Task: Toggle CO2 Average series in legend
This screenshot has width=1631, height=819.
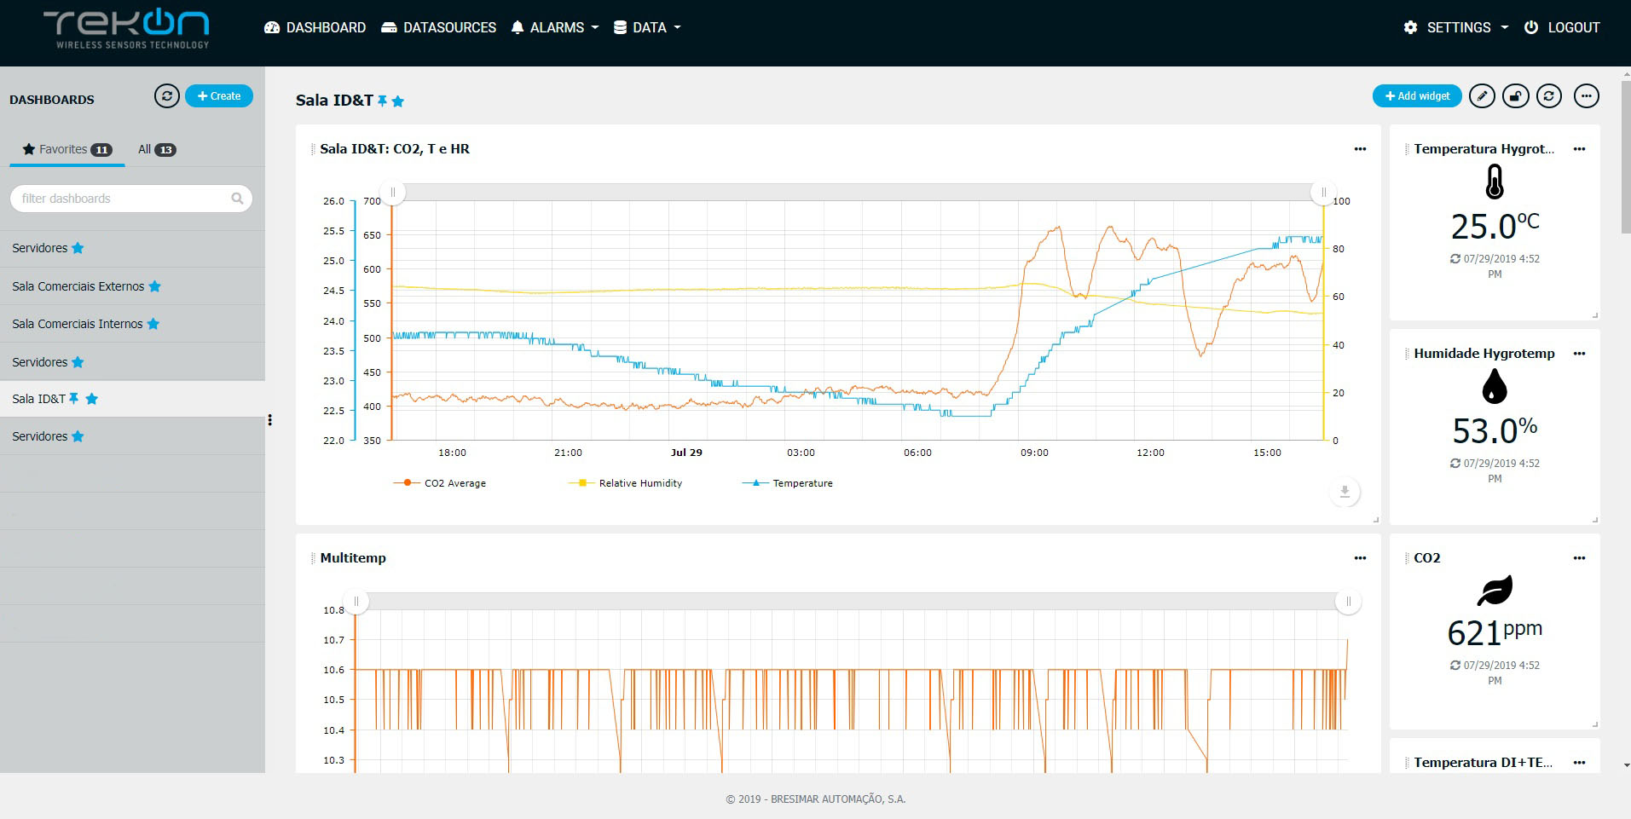Action: pyautogui.click(x=440, y=483)
